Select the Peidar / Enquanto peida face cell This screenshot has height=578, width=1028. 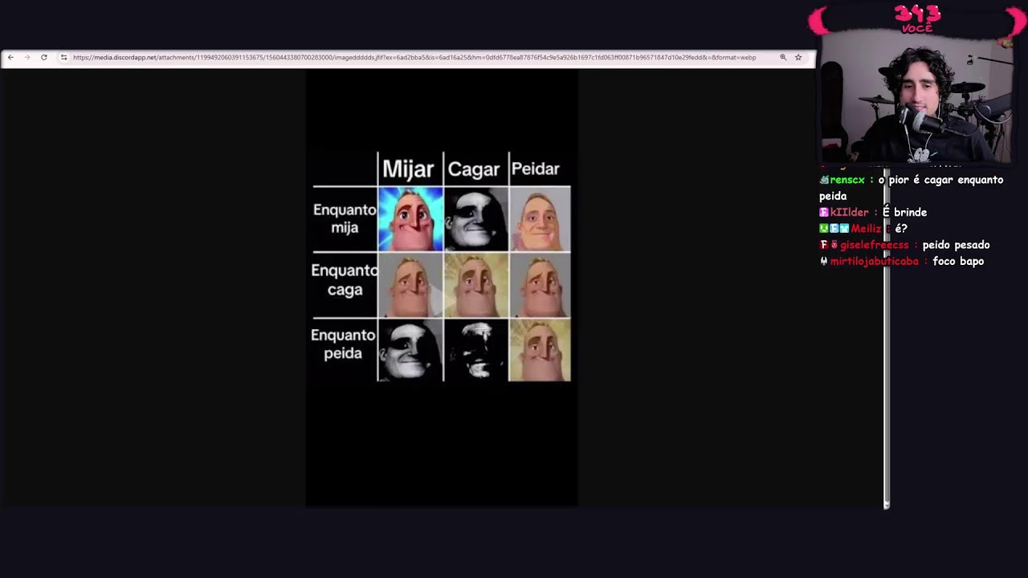click(x=540, y=350)
